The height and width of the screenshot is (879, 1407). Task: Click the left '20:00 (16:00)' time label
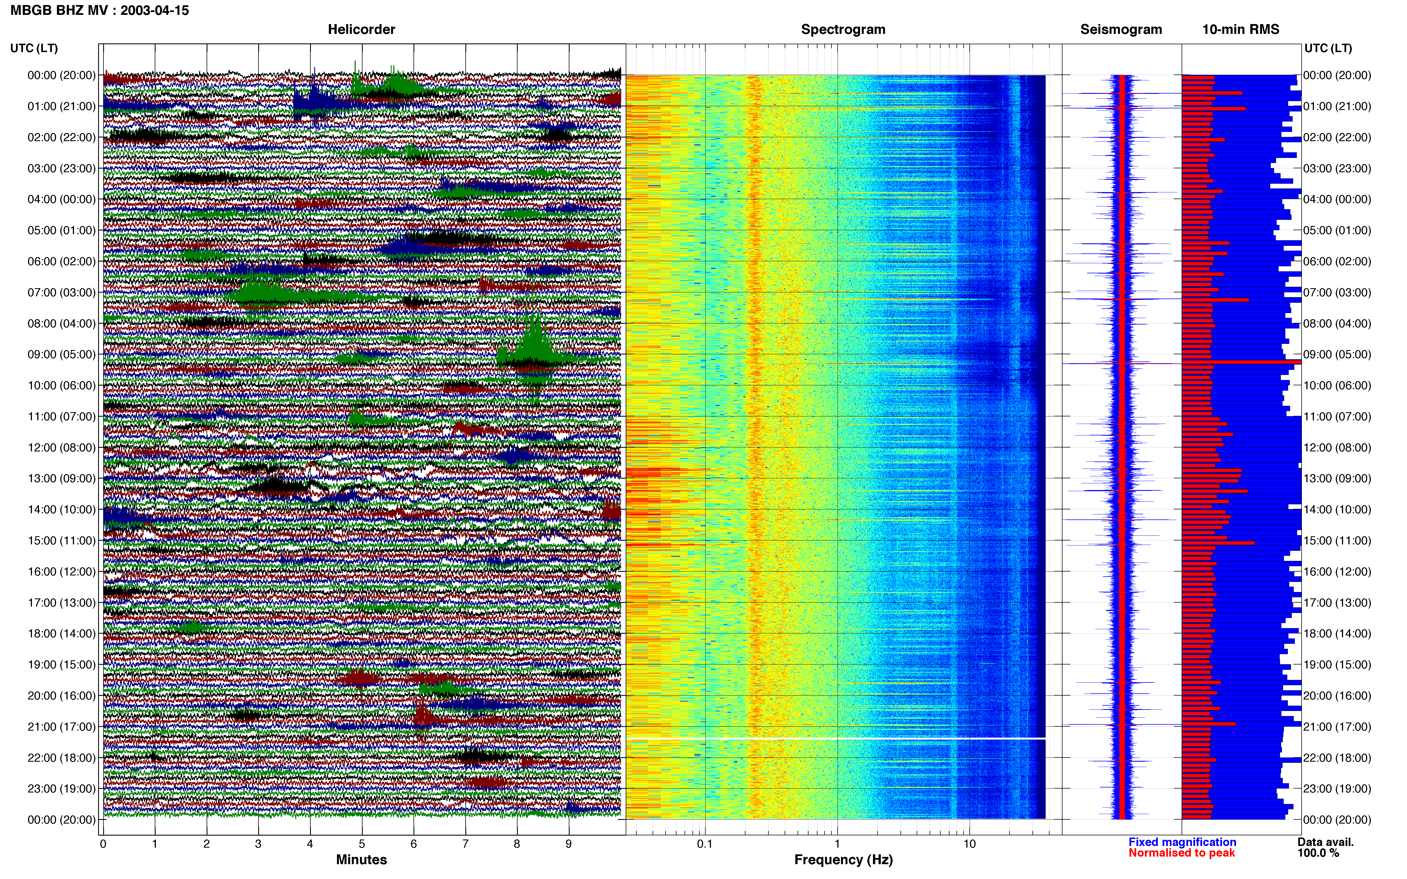(x=62, y=695)
